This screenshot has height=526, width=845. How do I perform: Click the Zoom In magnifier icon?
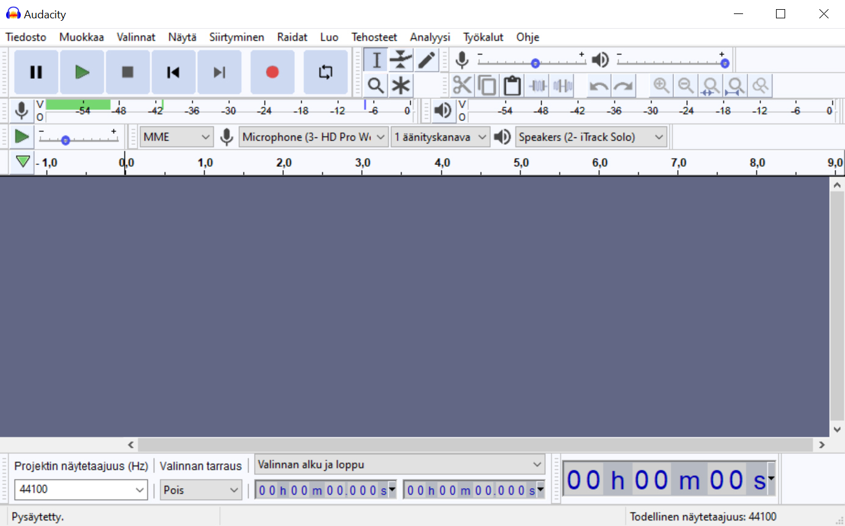(x=661, y=86)
